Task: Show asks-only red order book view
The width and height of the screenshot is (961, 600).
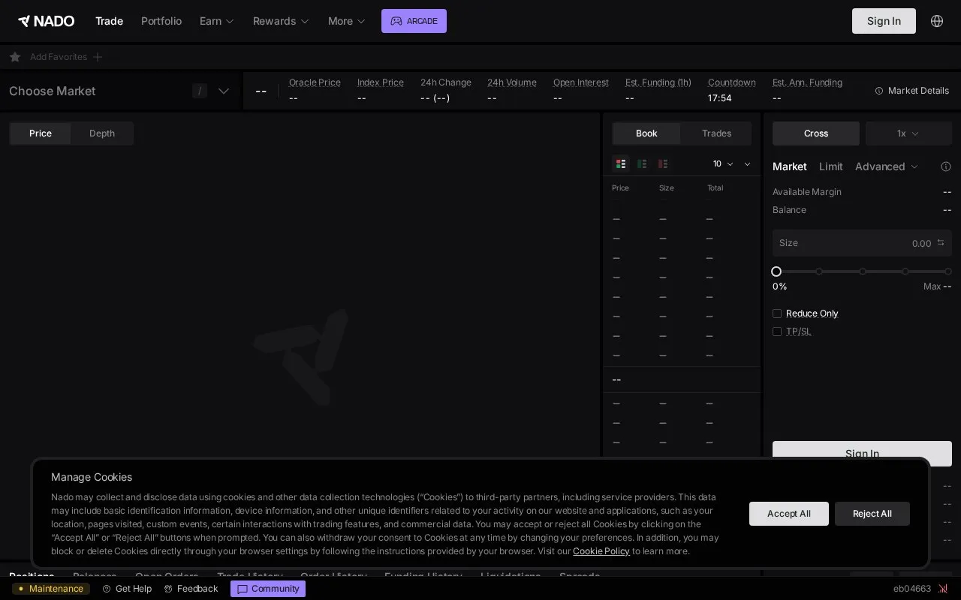Action: (663, 163)
